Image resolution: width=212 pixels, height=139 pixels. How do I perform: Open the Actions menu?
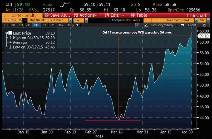click(85, 15)
